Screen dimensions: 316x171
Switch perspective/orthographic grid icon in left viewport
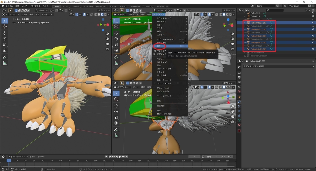(x=108, y=49)
